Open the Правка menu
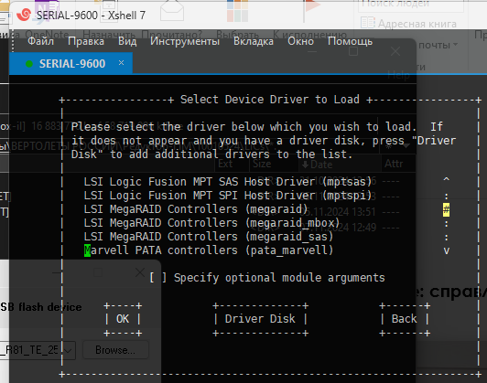487x383 pixels. point(86,41)
